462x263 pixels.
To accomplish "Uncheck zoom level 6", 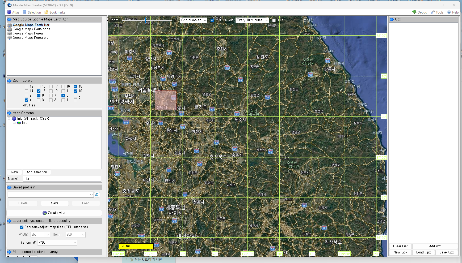I will (x=63, y=96).
